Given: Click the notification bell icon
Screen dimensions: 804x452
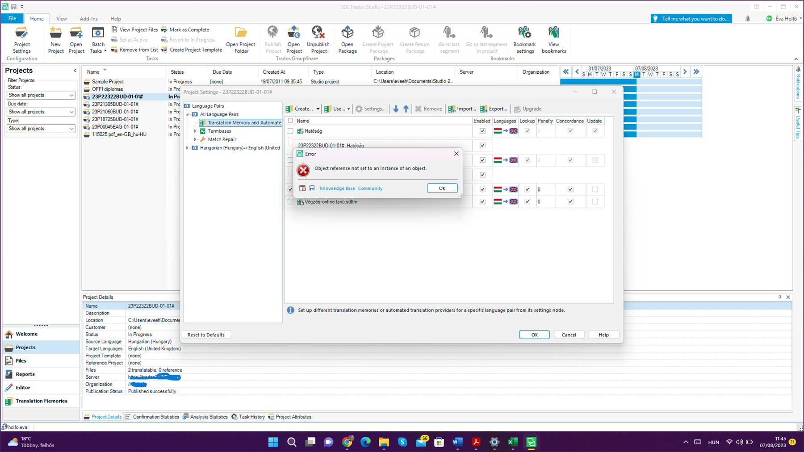Looking at the screenshot, I should click(x=748, y=19).
